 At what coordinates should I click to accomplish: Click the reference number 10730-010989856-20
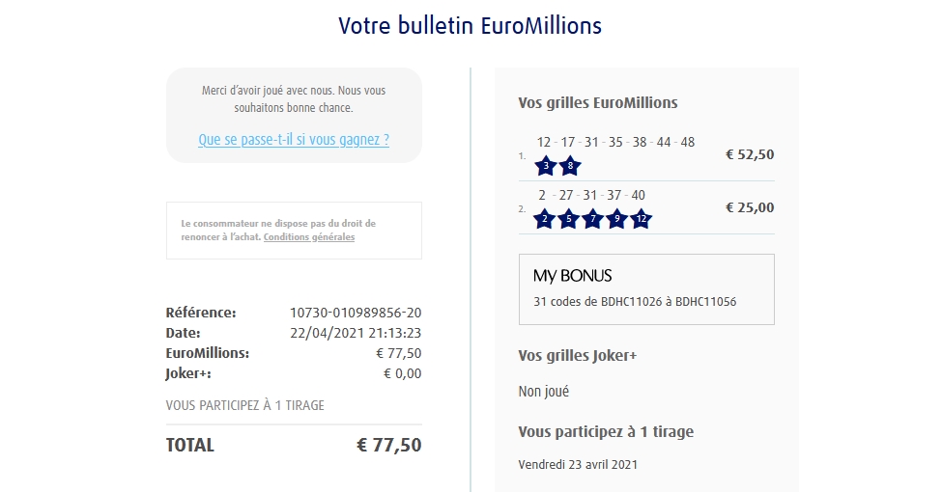tap(356, 313)
